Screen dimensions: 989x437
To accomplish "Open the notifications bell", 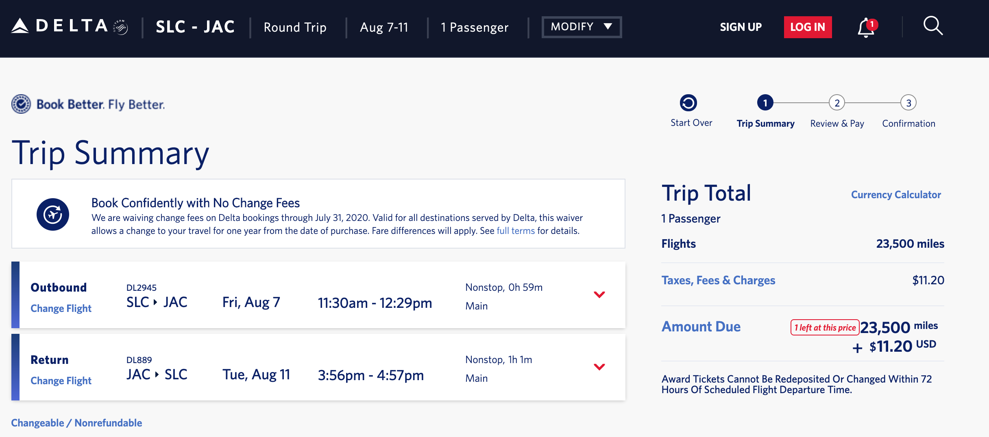I will [866, 28].
